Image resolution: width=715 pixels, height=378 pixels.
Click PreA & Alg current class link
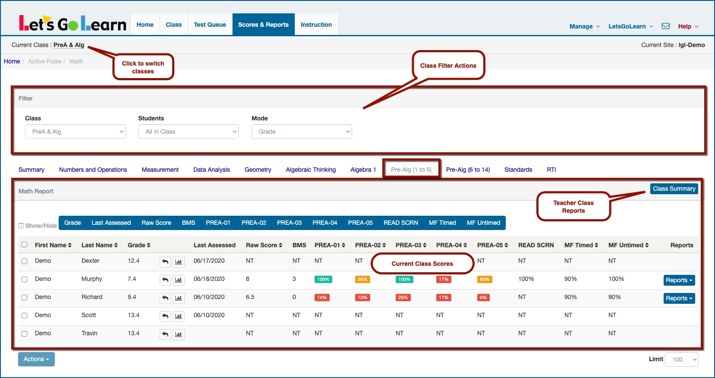[69, 45]
